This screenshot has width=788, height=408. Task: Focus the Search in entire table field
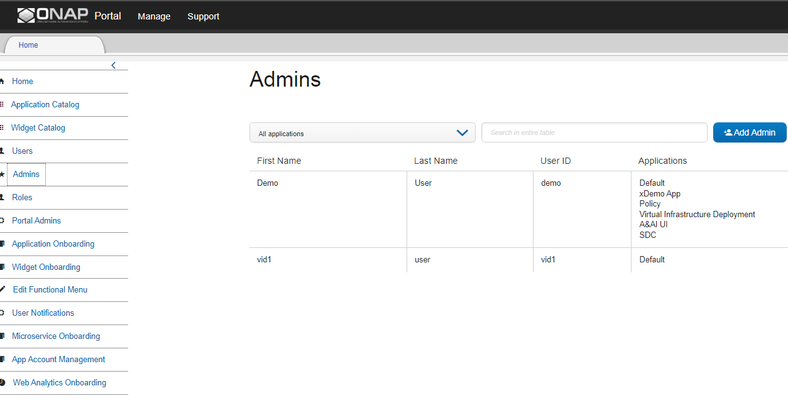coord(594,132)
